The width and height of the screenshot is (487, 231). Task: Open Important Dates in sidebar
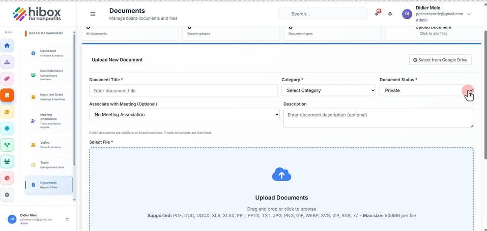pos(49,97)
